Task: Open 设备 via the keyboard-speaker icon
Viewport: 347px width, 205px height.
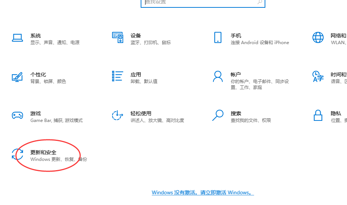Action: pos(118,37)
